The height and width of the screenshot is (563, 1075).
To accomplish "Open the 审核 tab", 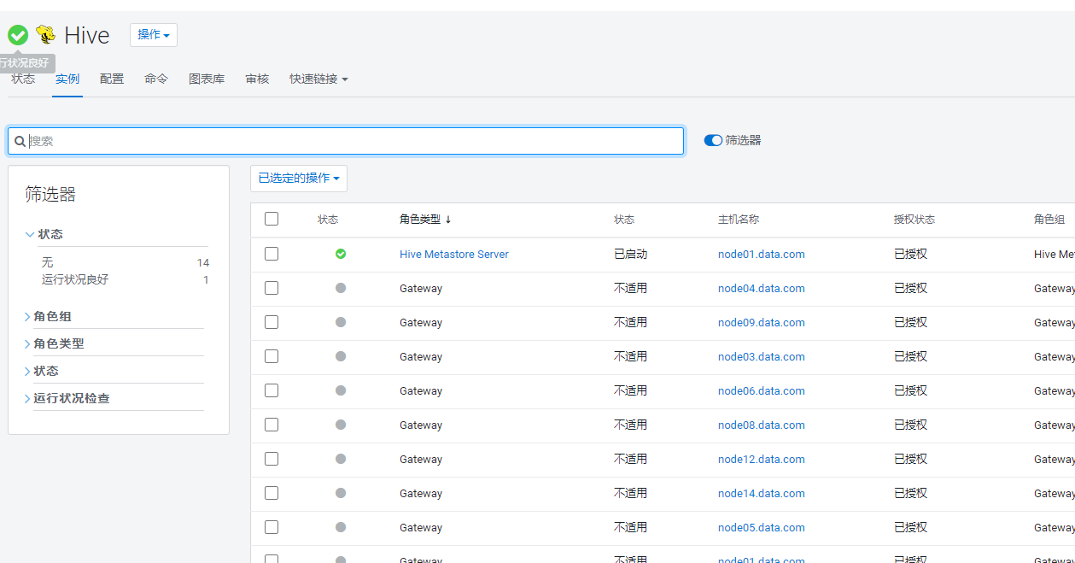I will [x=257, y=79].
